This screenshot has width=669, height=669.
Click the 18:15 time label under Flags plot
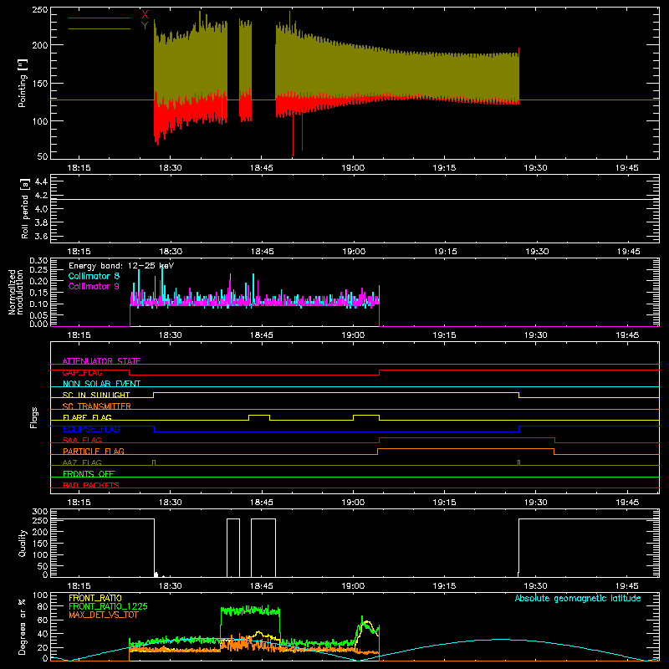coord(79,503)
